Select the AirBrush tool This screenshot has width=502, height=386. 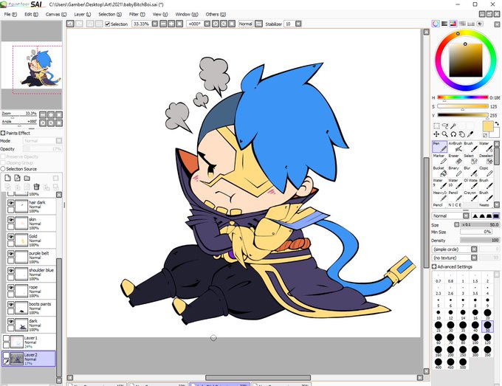click(x=455, y=147)
